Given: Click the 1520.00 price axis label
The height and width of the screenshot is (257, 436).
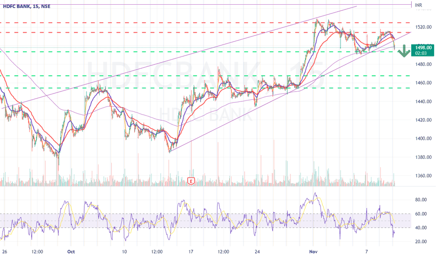Looking at the screenshot, I should point(423,27).
